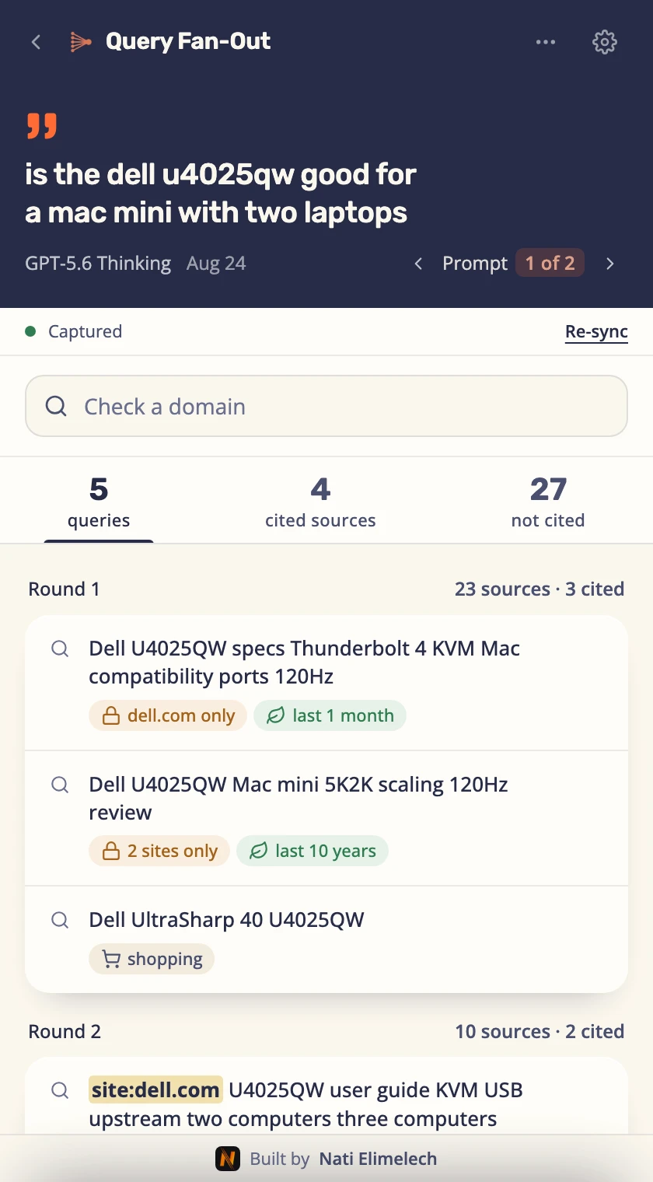Click search icon beside UltraSharp 40 query

click(60, 920)
